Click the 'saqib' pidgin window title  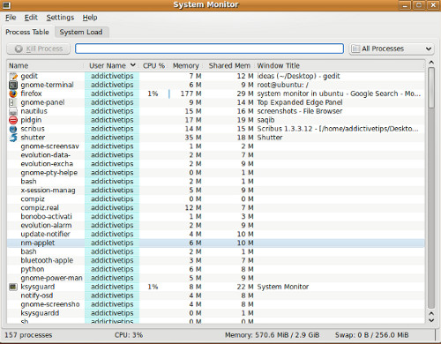[x=265, y=120]
